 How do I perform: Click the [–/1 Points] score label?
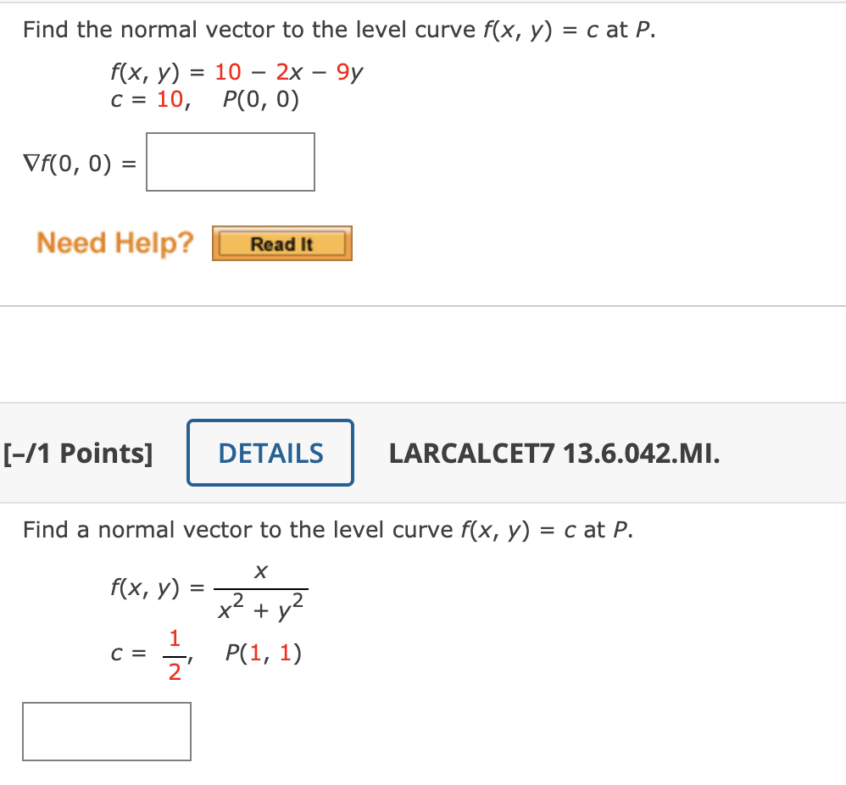tap(79, 453)
